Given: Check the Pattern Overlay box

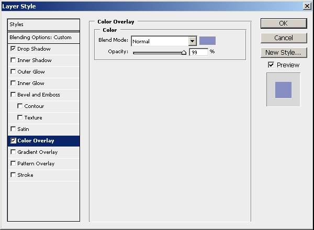Looking at the screenshot, I should pos(13,164).
